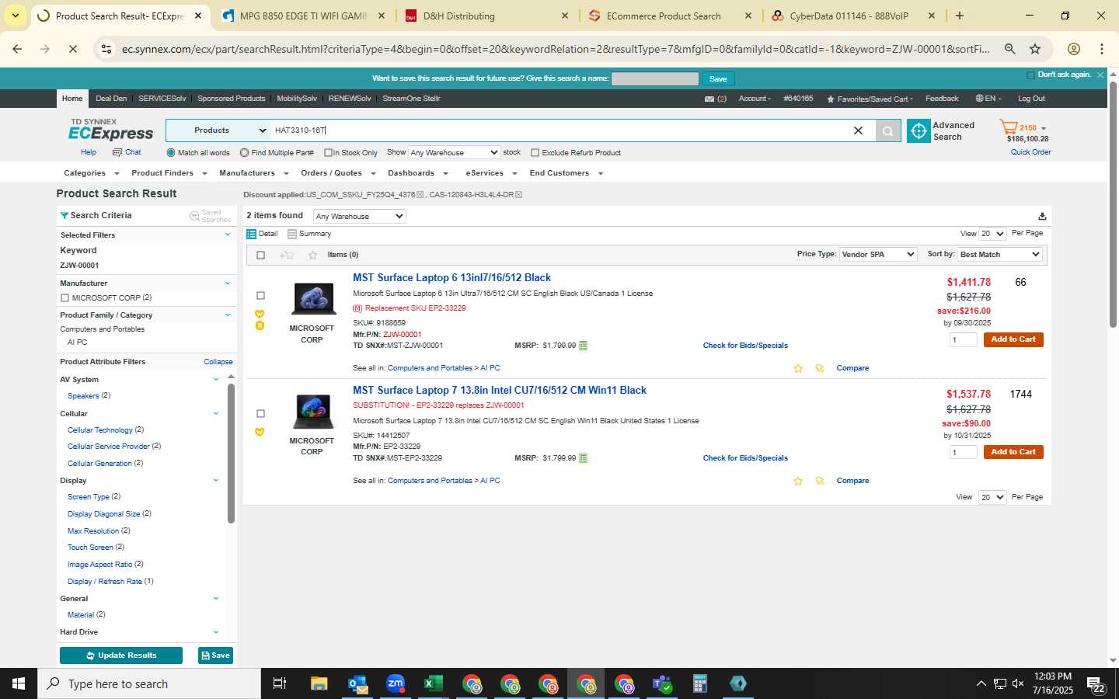The width and height of the screenshot is (1119, 699).
Task: Click the yellow heart badge on Laptop 7
Action: [260, 432]
